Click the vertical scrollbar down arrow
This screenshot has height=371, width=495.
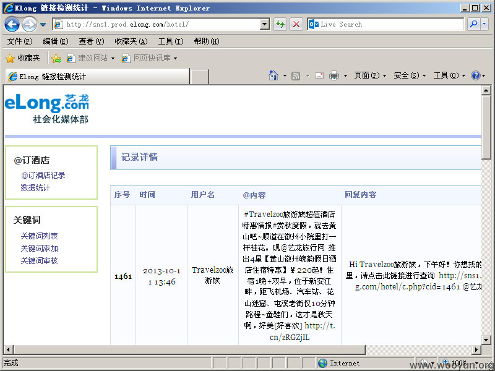pyautogui.click(x=486, y=339)
